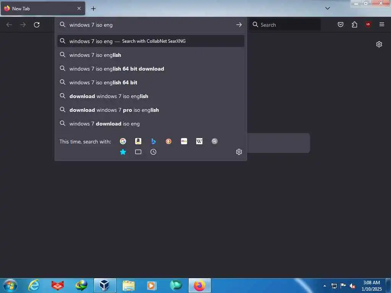
Task: Go back one page
Action: (x=9, y=25)
